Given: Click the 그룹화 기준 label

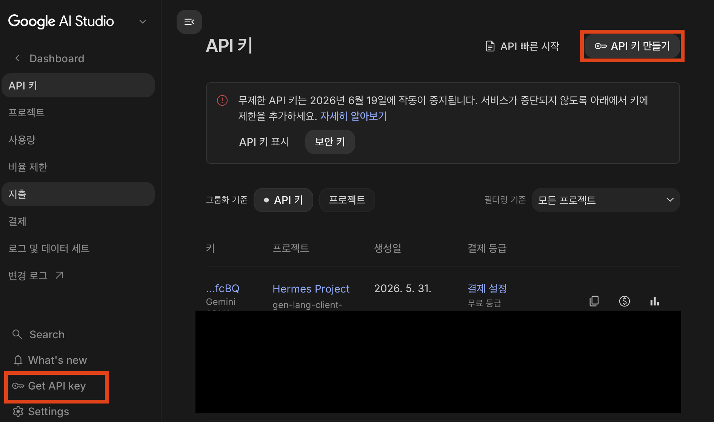Looking at the screenshot, I should [226, 200].
